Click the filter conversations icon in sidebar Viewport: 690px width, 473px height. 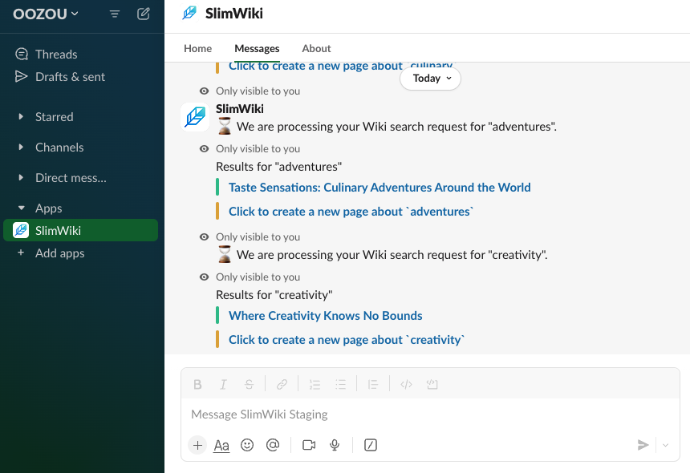[114, 14]
